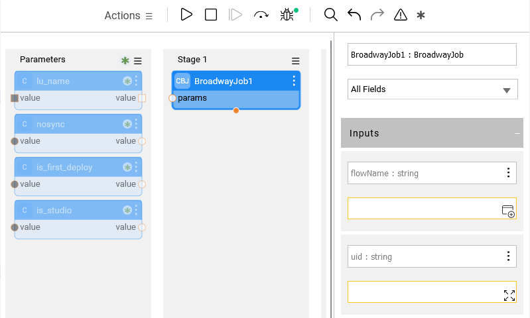Click the flowName value browse icon

[508, 211]
